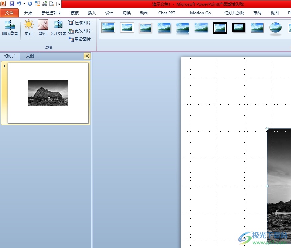Switch to the 大纲 outline panel tab
Viewport: 291px width, 248px height.
pos(30,56)
